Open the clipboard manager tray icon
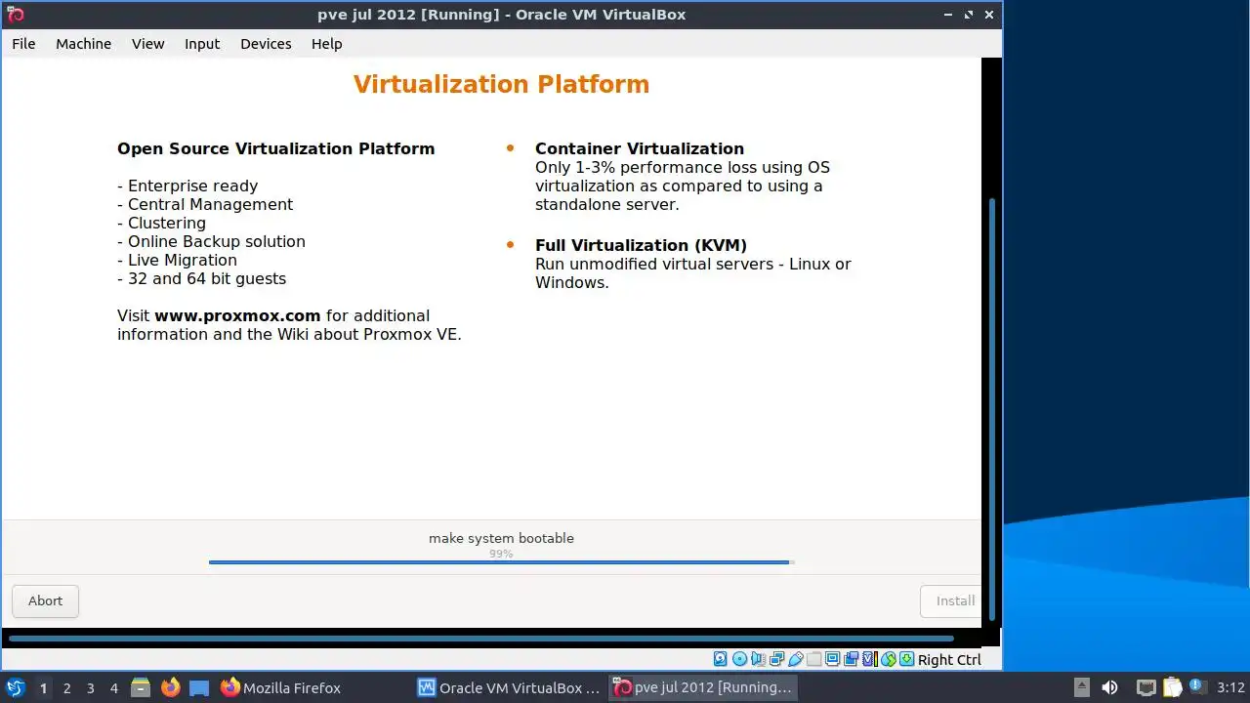The height and width of the screenshot is (703, 1250). pos(1171,687)
